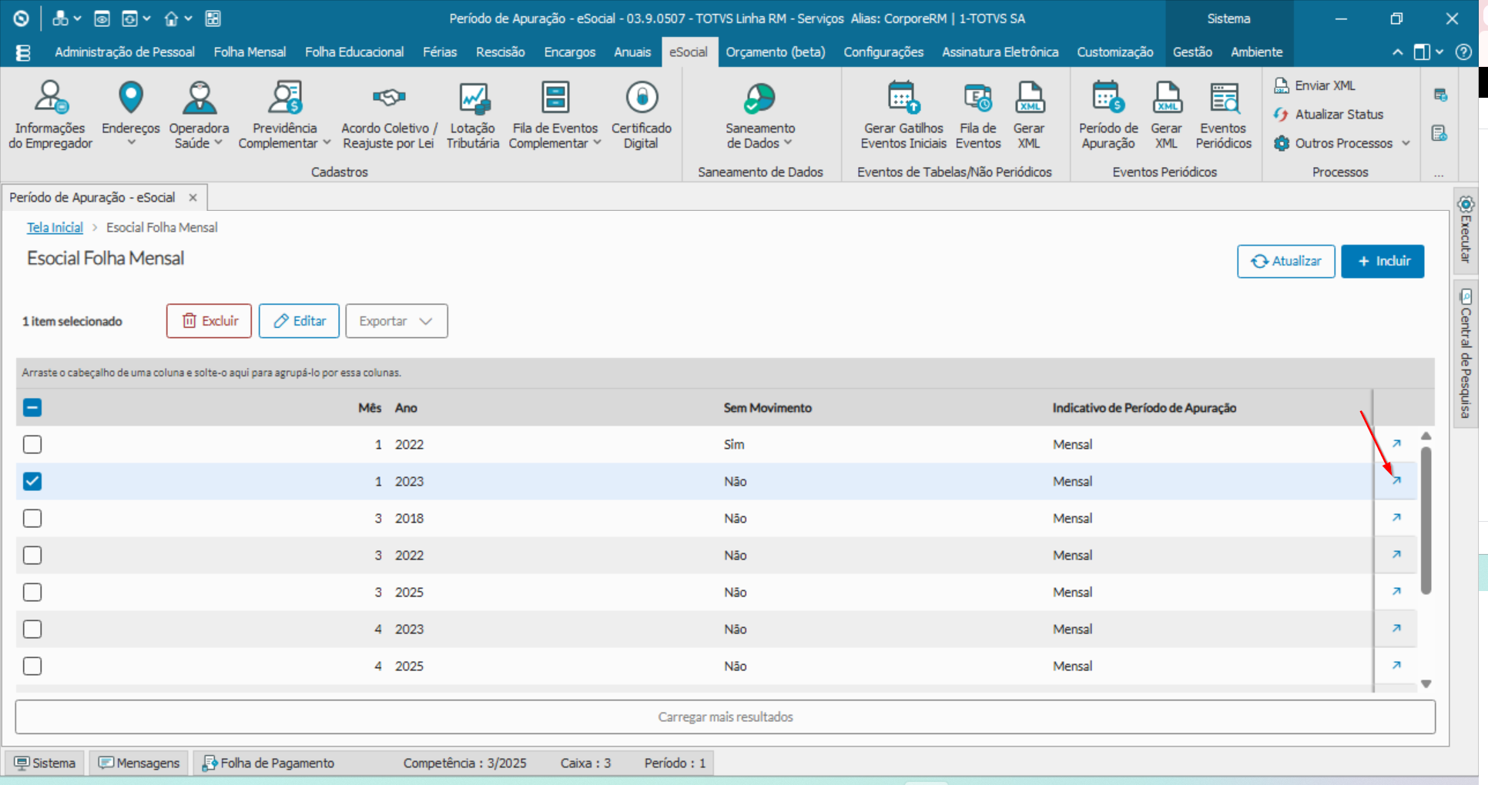Uncheck the selected 1/2023 row checkbox
The image size is (1488, 785).
click(32, 481)
